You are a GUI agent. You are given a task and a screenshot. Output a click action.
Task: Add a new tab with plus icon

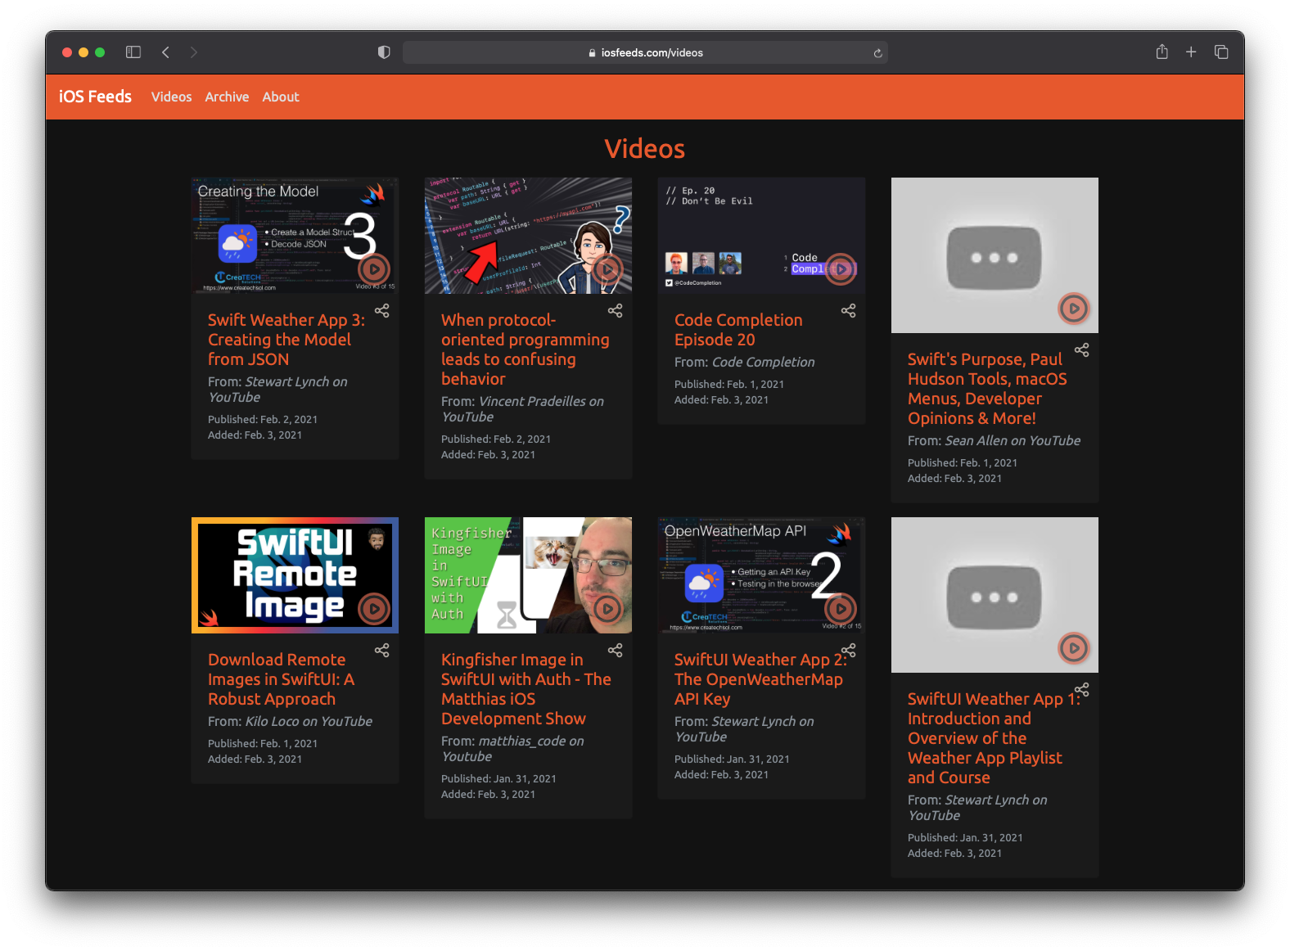click(x=1191, y=52)
